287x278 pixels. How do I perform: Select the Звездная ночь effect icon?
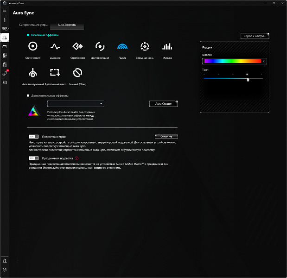(x=145, y=46)
